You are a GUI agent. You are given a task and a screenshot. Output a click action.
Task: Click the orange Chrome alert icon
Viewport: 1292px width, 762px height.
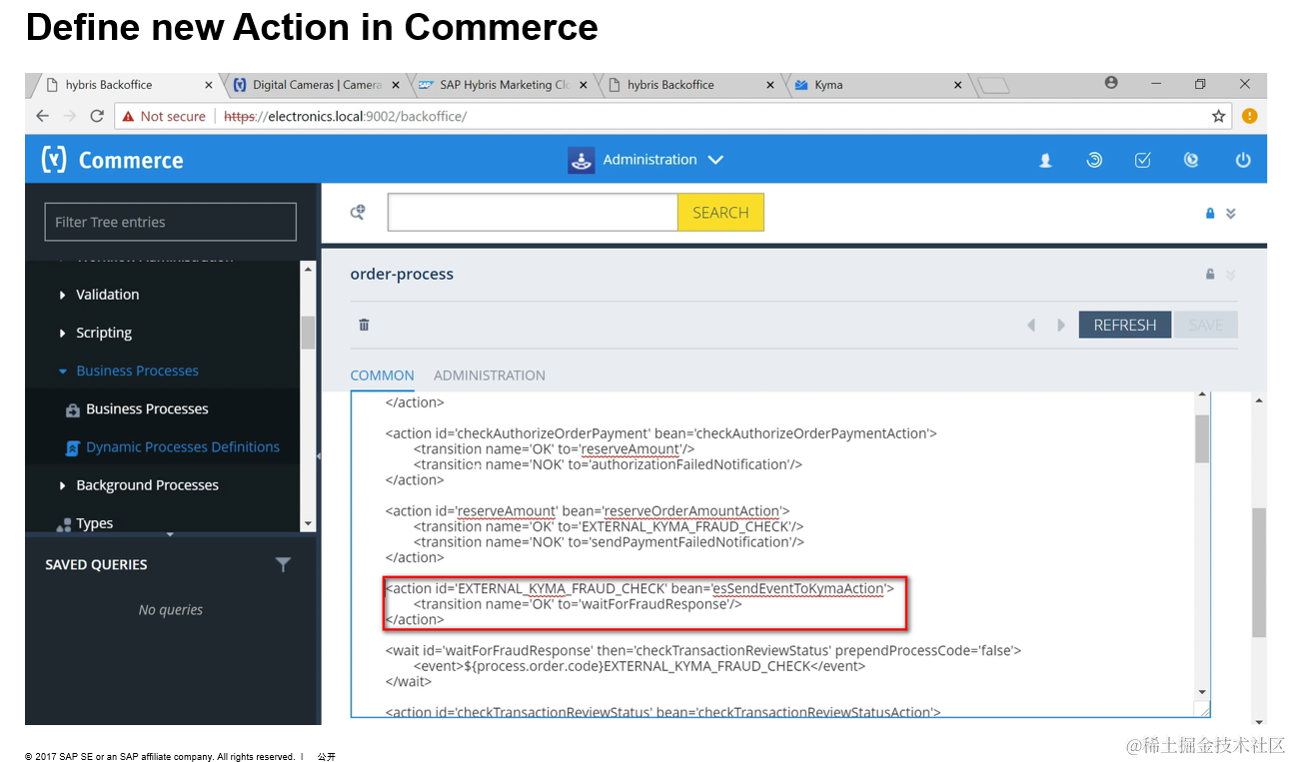coord(1249,116)
